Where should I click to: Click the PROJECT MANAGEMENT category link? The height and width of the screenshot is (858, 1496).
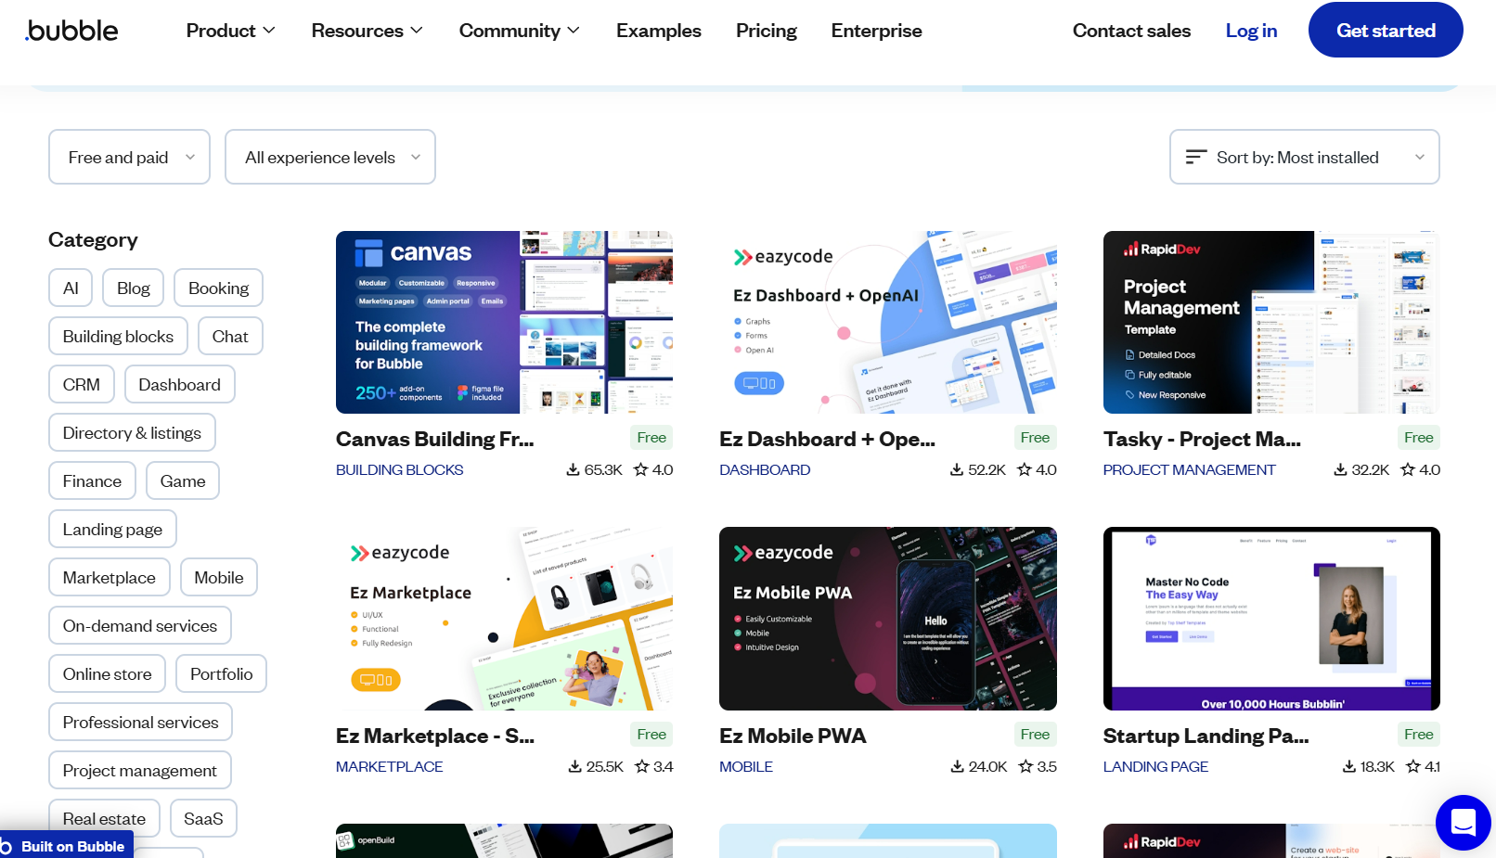(1189, 469)
